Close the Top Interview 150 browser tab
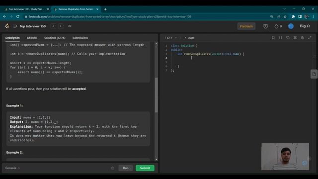 pyautogui.click(x=48, y=9)
